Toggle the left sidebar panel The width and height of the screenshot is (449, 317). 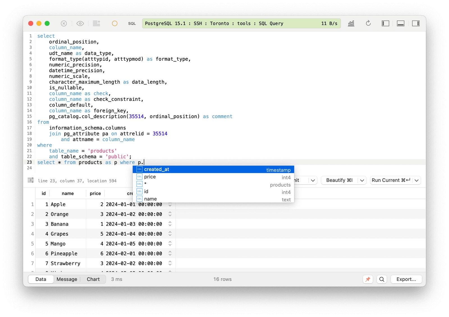pos(385,24)
